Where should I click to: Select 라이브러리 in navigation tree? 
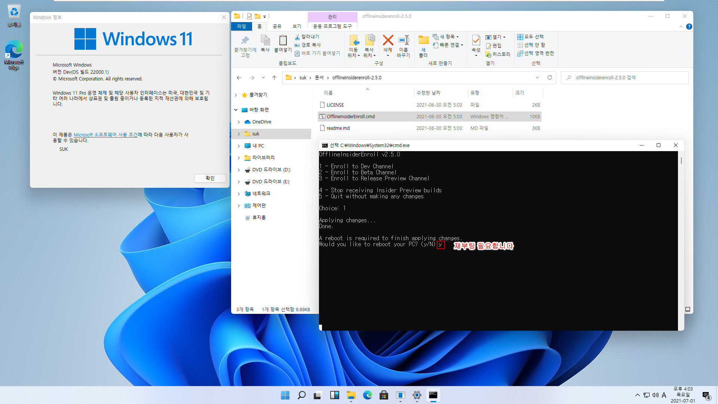[263, 158]
